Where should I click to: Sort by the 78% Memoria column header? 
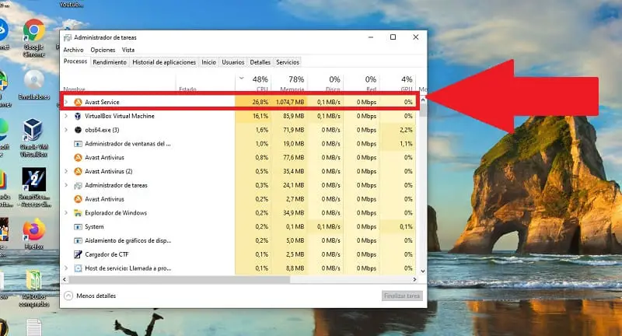(x=289, y=83)
